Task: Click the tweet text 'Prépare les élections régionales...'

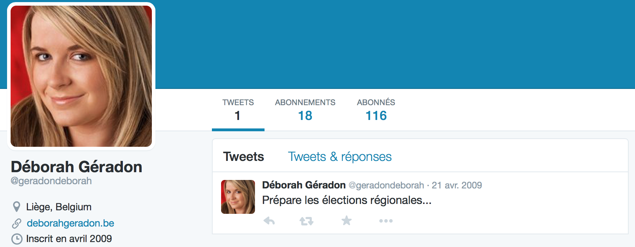Action: (x=347, y=200)
